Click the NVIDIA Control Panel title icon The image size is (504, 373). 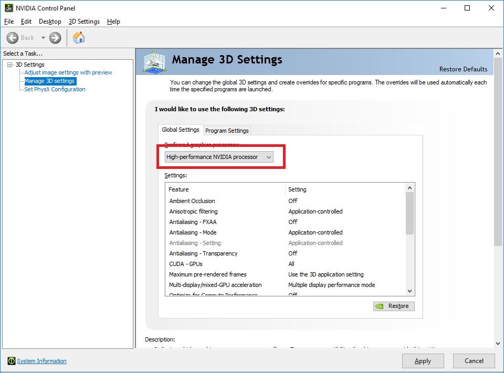(x=8, y=8)
